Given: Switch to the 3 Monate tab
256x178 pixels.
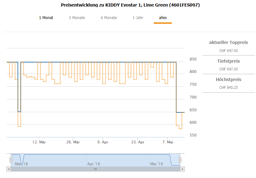Looking at the screenshot, I should click(x=77, y=18).
